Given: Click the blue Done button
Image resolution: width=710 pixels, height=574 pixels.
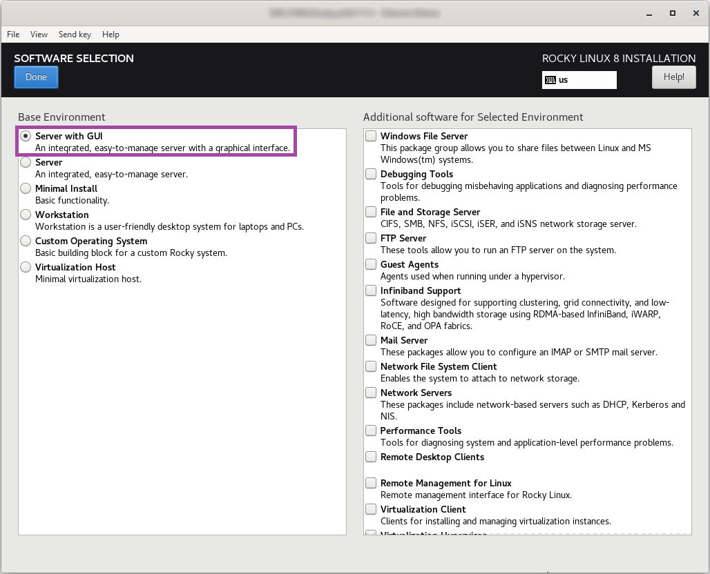Looking at the screenshot, I should tap(36, 77).
